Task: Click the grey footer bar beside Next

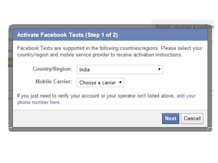Action: click(87, 118)
